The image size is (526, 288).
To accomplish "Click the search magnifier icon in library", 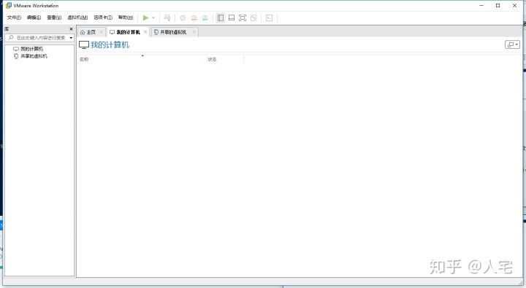I will click(x=11, y=38).
